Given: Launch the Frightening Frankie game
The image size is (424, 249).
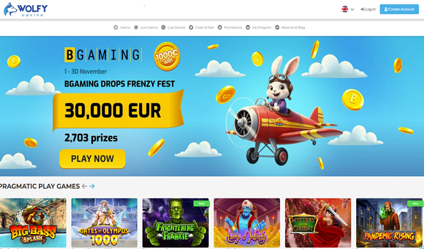Looking at the screenshot, I should pos(175,223).
